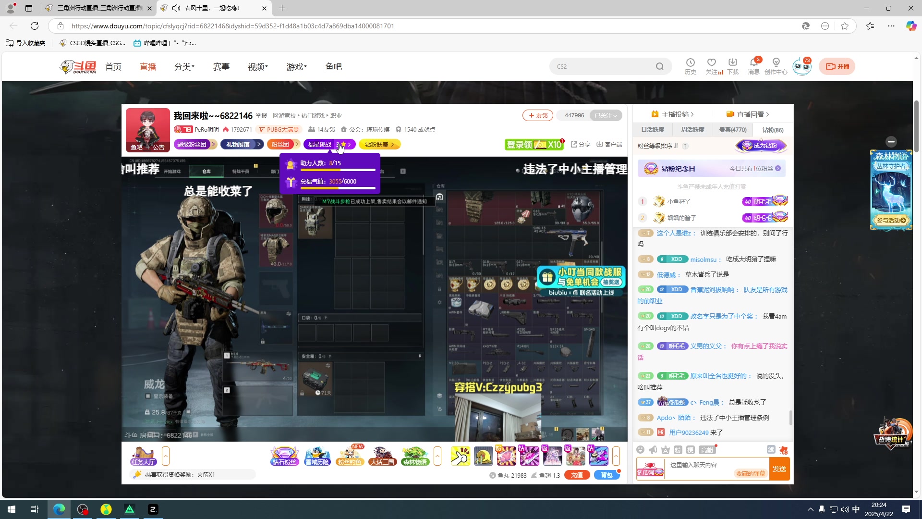Switch to 周活跃度 tab
Image resolution: width=922 pixels, height=519 pixels.
(x=692, y=130)
